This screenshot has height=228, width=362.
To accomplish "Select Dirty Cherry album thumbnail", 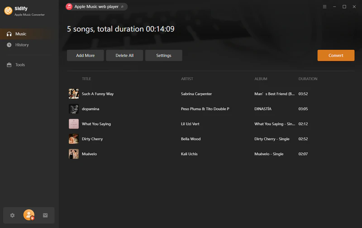I will [74, 139].
